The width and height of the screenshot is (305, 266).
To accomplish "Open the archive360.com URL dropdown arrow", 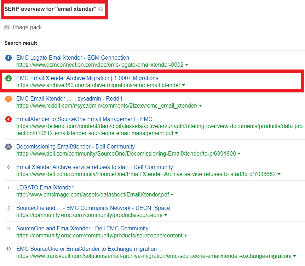I will tap(183, 85).
